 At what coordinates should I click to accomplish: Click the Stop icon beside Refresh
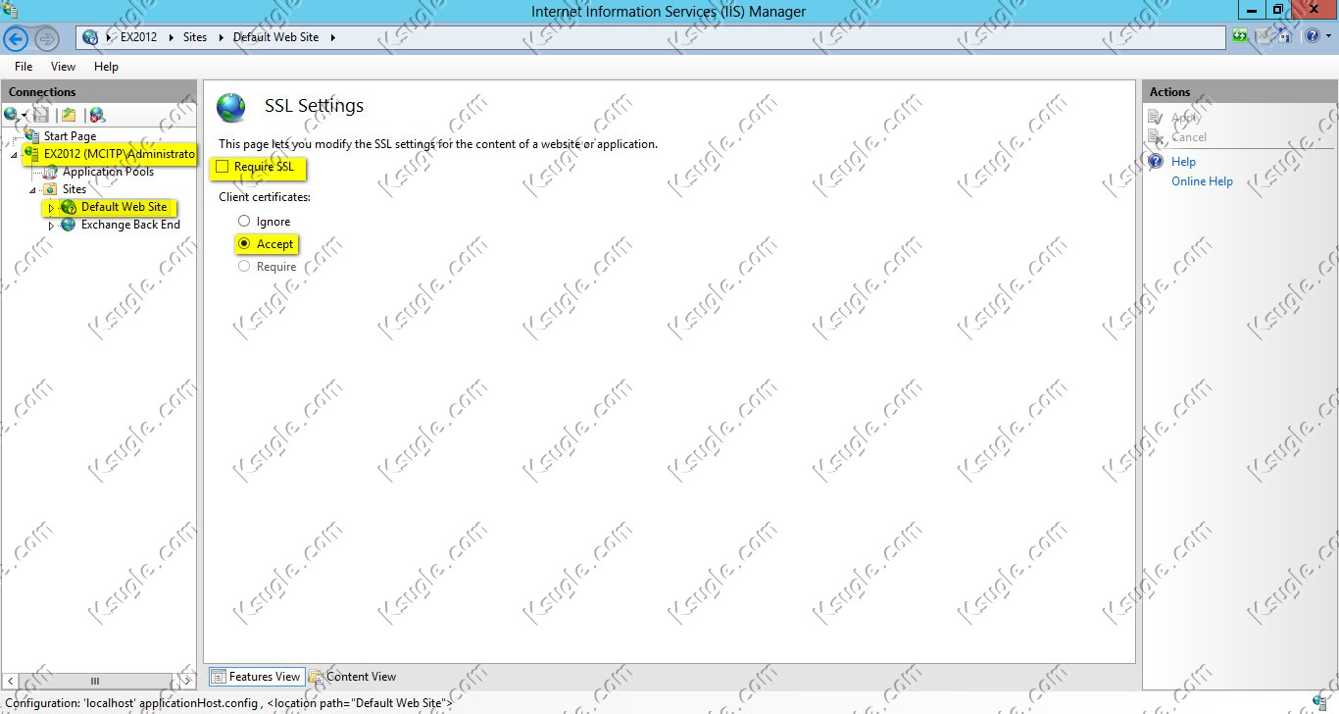1263,37
